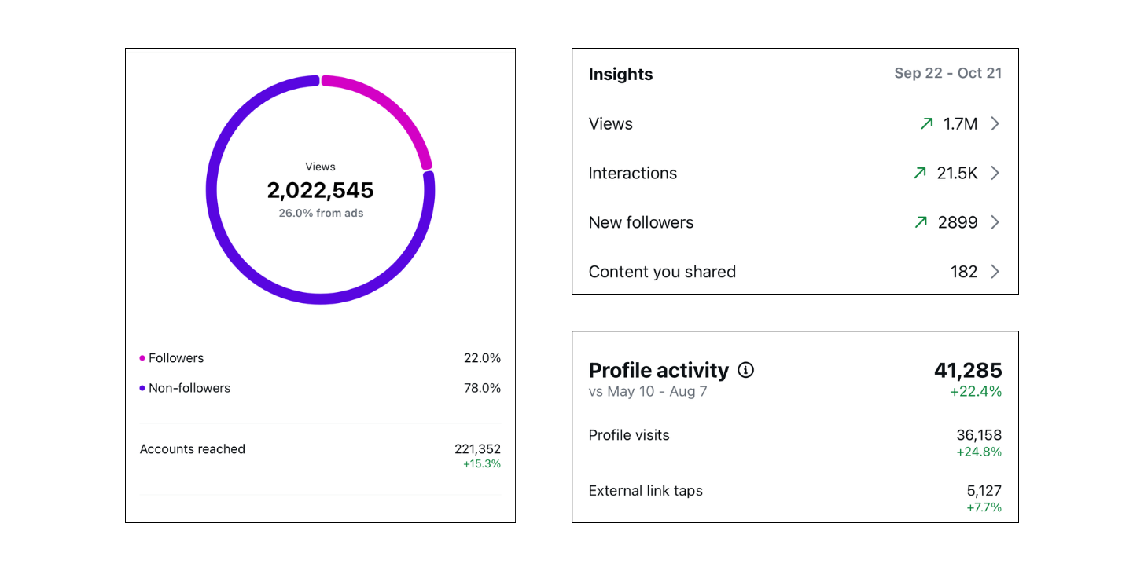
Task: Click the magenta Followers legend dot
Action: (142, 358)
